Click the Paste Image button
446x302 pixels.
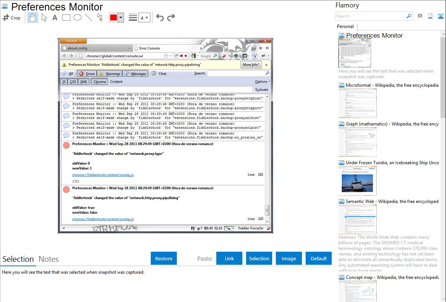click(x=289, y=258)
